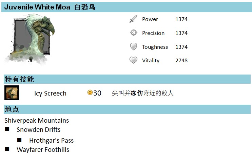This screenshot has width=252, height=166.
Task: Click the Hrothgar's Pass bullet marker
Action: 19,140
